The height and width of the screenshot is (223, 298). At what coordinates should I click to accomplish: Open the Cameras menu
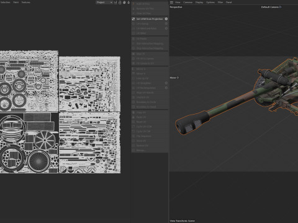pyautogui.click(x=187, y=2)
